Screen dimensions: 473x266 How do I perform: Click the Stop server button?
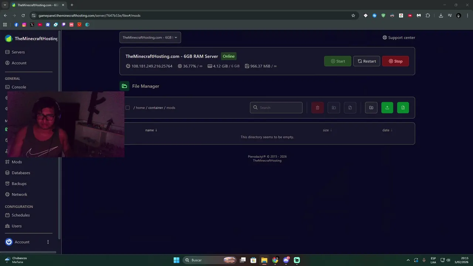pyautogui.click(x=395, y=61)
